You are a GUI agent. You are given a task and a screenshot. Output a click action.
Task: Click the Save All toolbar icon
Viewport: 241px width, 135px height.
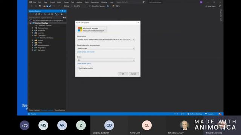[50, 6]
